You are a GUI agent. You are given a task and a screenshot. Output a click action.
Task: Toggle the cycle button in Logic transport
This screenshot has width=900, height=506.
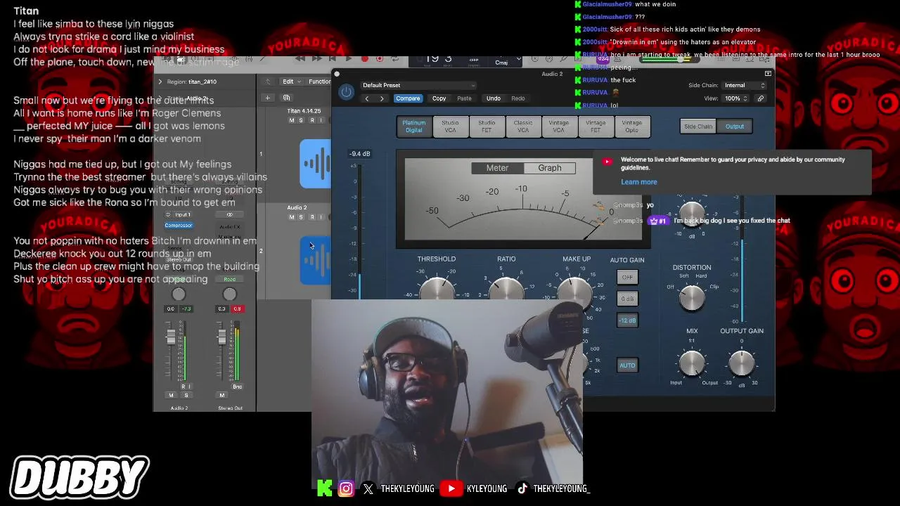click(x=395, y=59)
